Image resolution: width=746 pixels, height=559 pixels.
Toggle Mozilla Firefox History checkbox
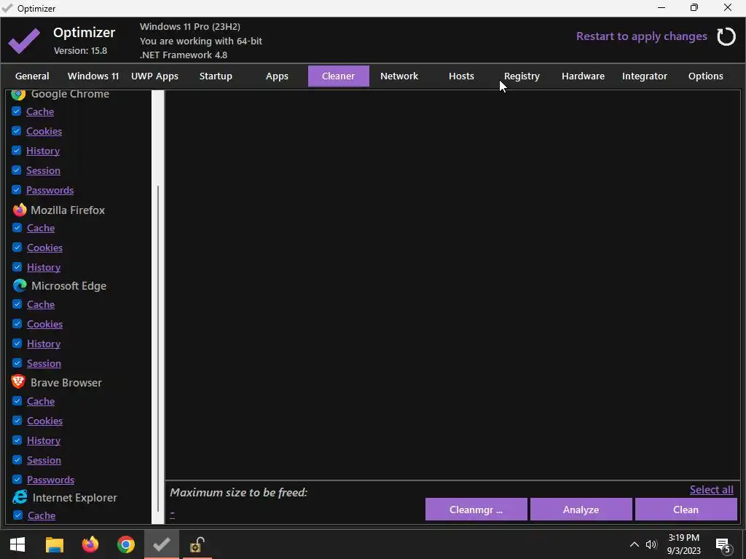[17, 266]
